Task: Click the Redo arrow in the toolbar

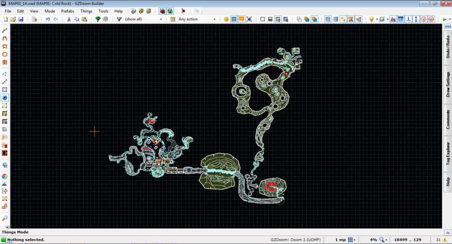Action: coord(55,19)
